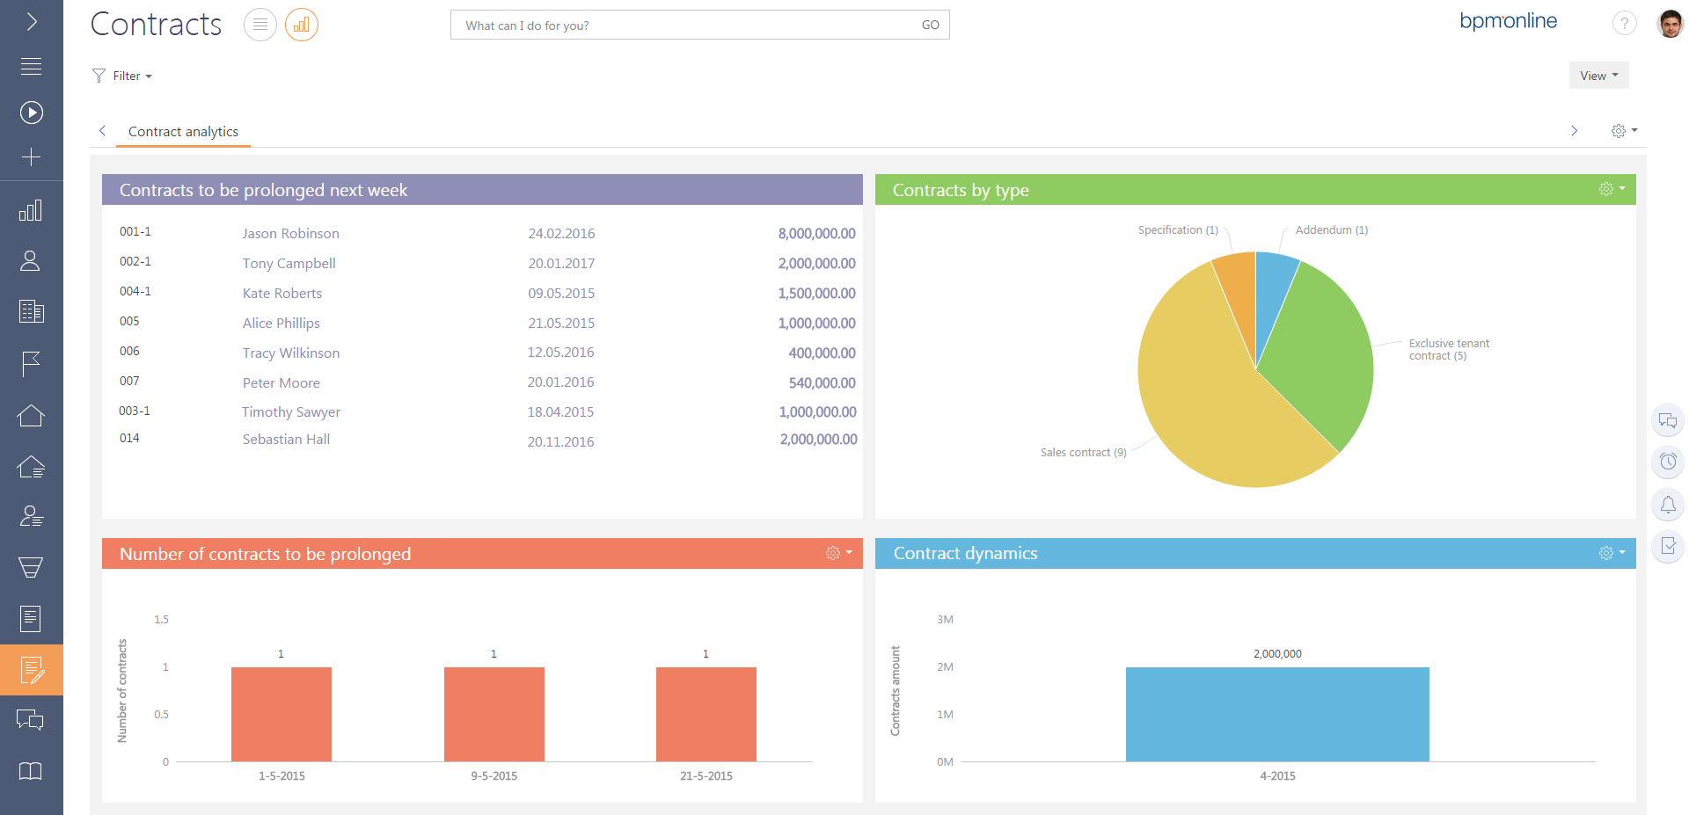Viewport: 1689px width, 815px height.
Task: Open the knowledge base book icon
Action: 31,771
